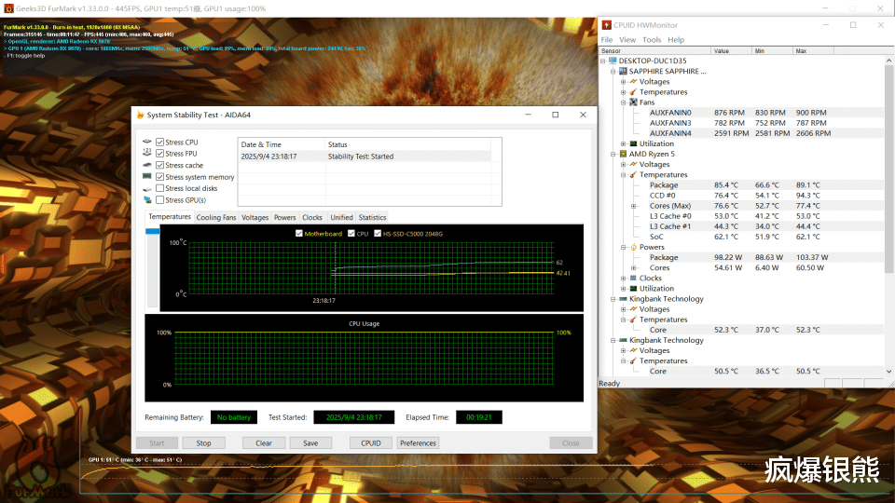Click the Stress GPU(s) monitor icon
This screenshot has height=503, width=895.
tap(147, 200)
